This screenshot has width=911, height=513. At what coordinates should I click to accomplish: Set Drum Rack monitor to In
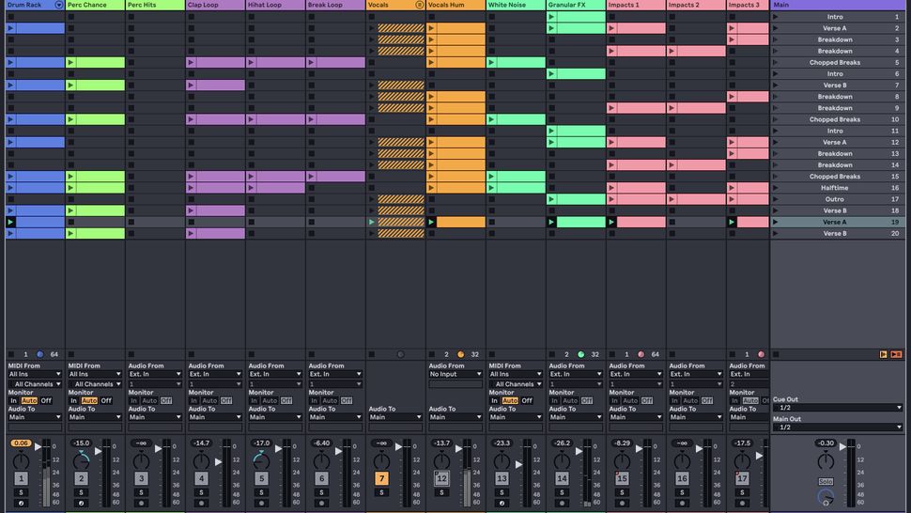point(13,400)
